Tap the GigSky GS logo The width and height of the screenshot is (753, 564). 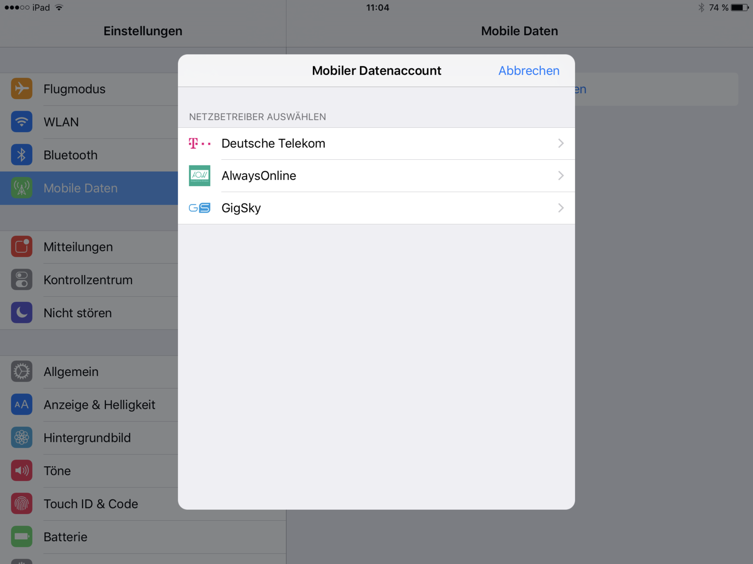pyautogui.click(x=200, y=208)
